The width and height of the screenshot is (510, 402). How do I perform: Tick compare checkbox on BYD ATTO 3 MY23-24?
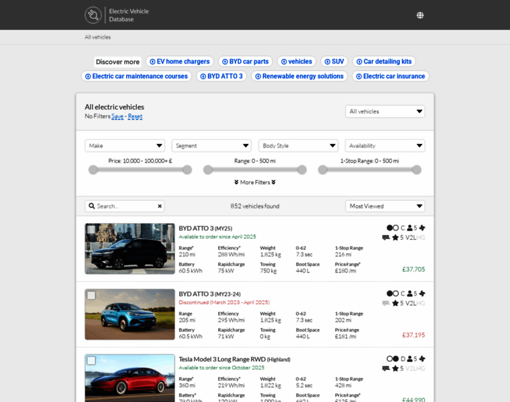pos(91,295)
